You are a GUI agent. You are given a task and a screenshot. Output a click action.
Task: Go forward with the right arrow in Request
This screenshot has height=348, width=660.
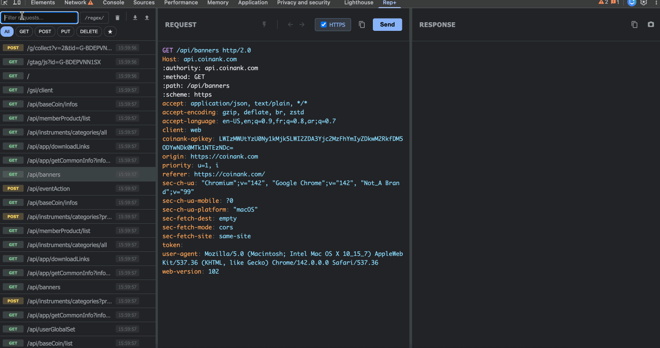[302, 25]
